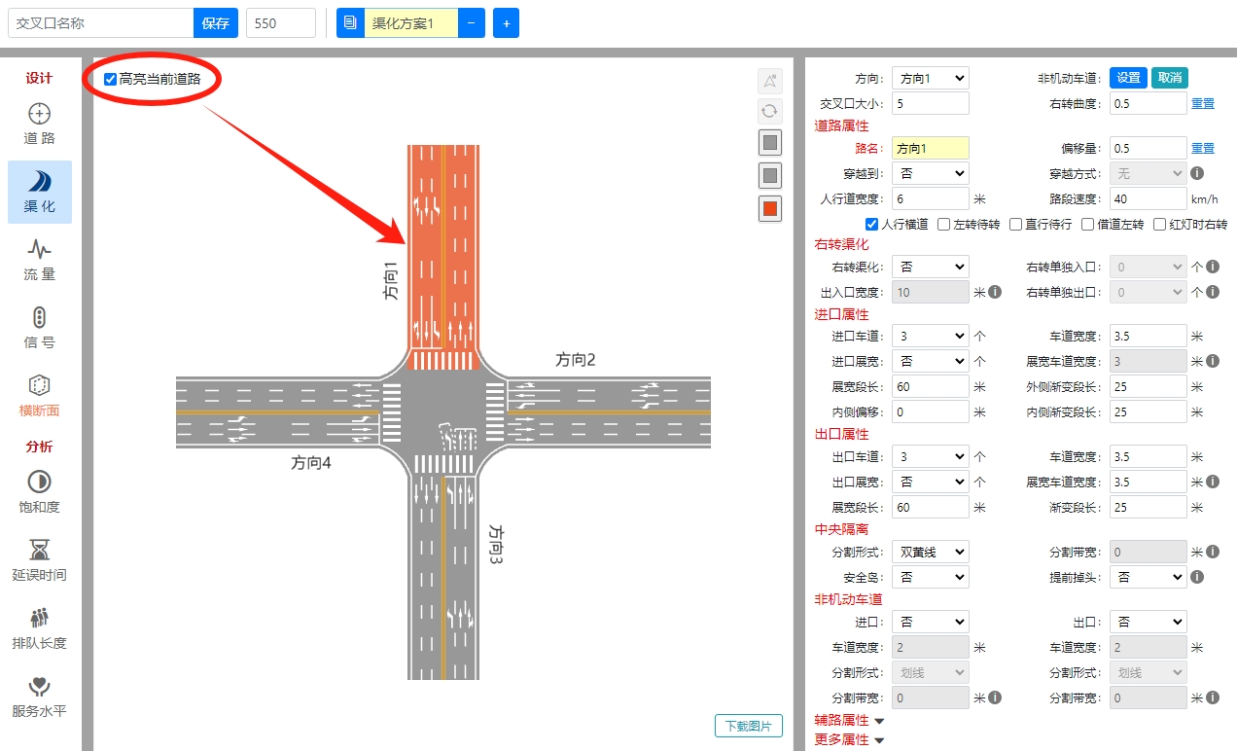Click the 路名 input field

click(930, 148)
